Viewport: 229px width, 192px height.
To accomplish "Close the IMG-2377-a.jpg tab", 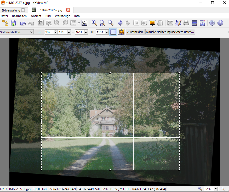I will pos(68,10).
